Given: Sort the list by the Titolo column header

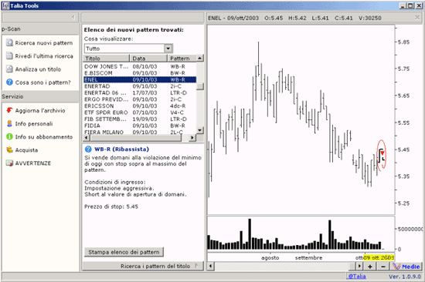Looking at the screenshot, I should [107, 58].
